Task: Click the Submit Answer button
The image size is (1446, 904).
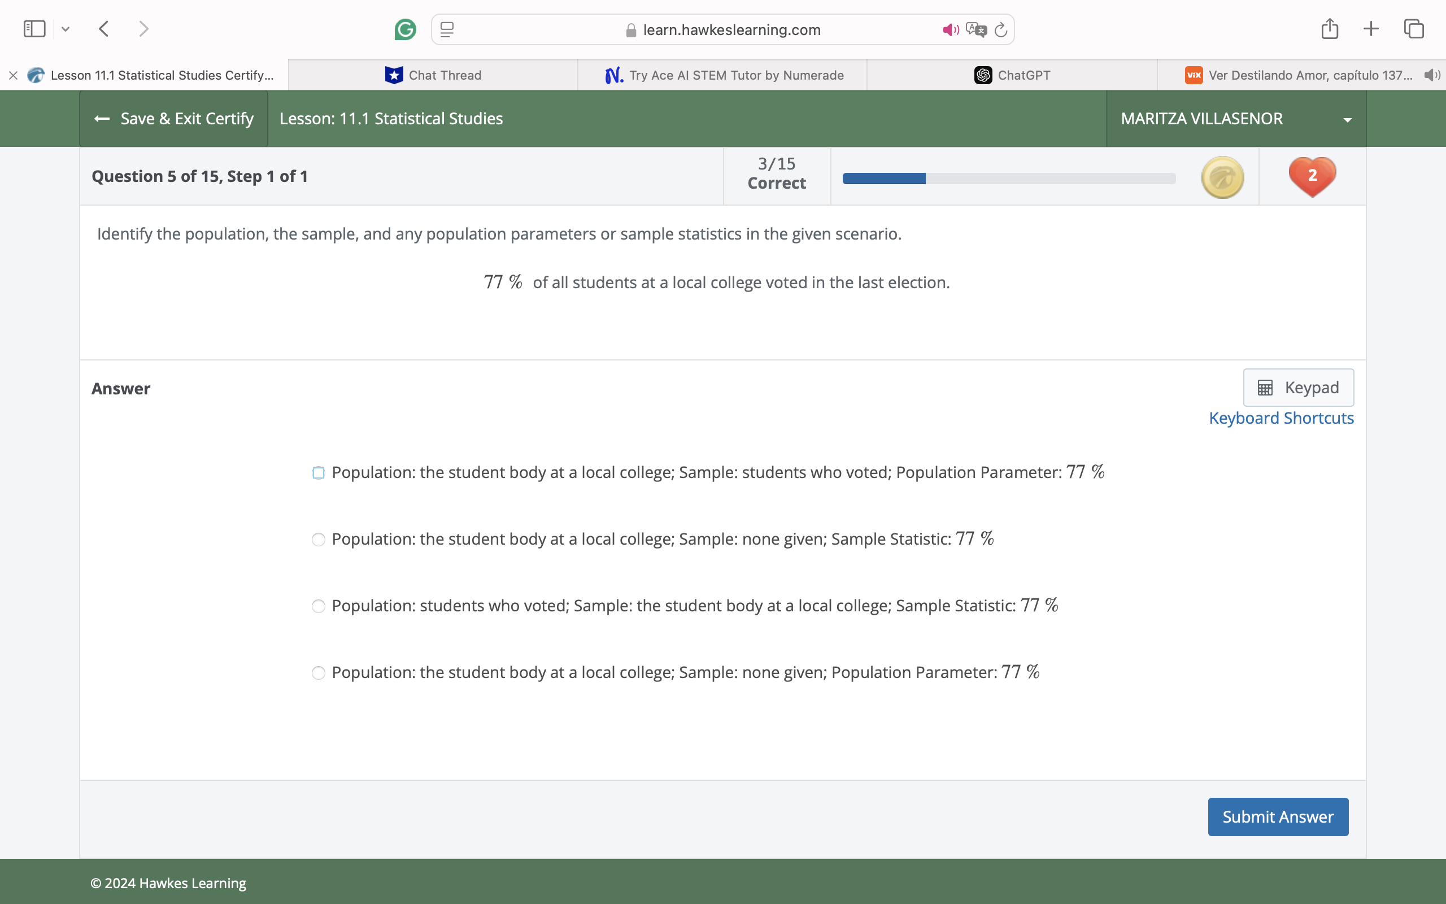Action: (x=1278, y=816)
